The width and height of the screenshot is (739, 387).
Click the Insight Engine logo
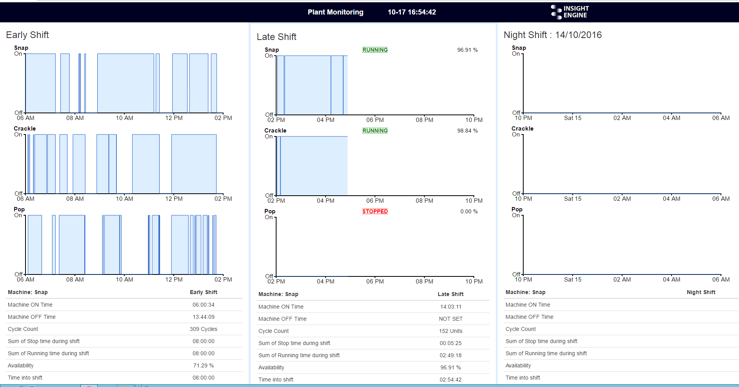(570, 12)
